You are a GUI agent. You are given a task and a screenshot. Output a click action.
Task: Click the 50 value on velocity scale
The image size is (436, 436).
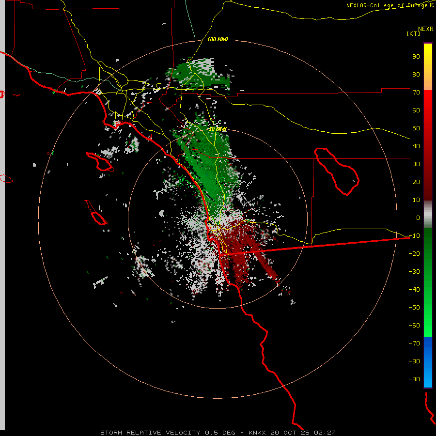416,128
